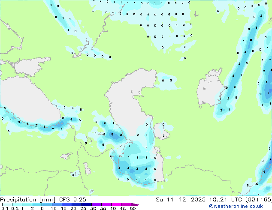Image resolution: width=272 pixels, height=210 pixels.
Task: Click the 25–30 mm navy legend swatch
Action: 86,204
